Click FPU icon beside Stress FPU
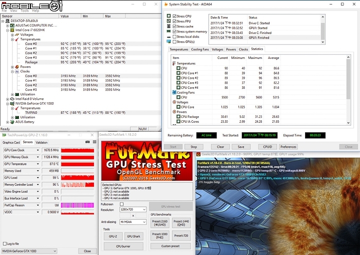Screen dimensions: 360x255 point(169,21)
